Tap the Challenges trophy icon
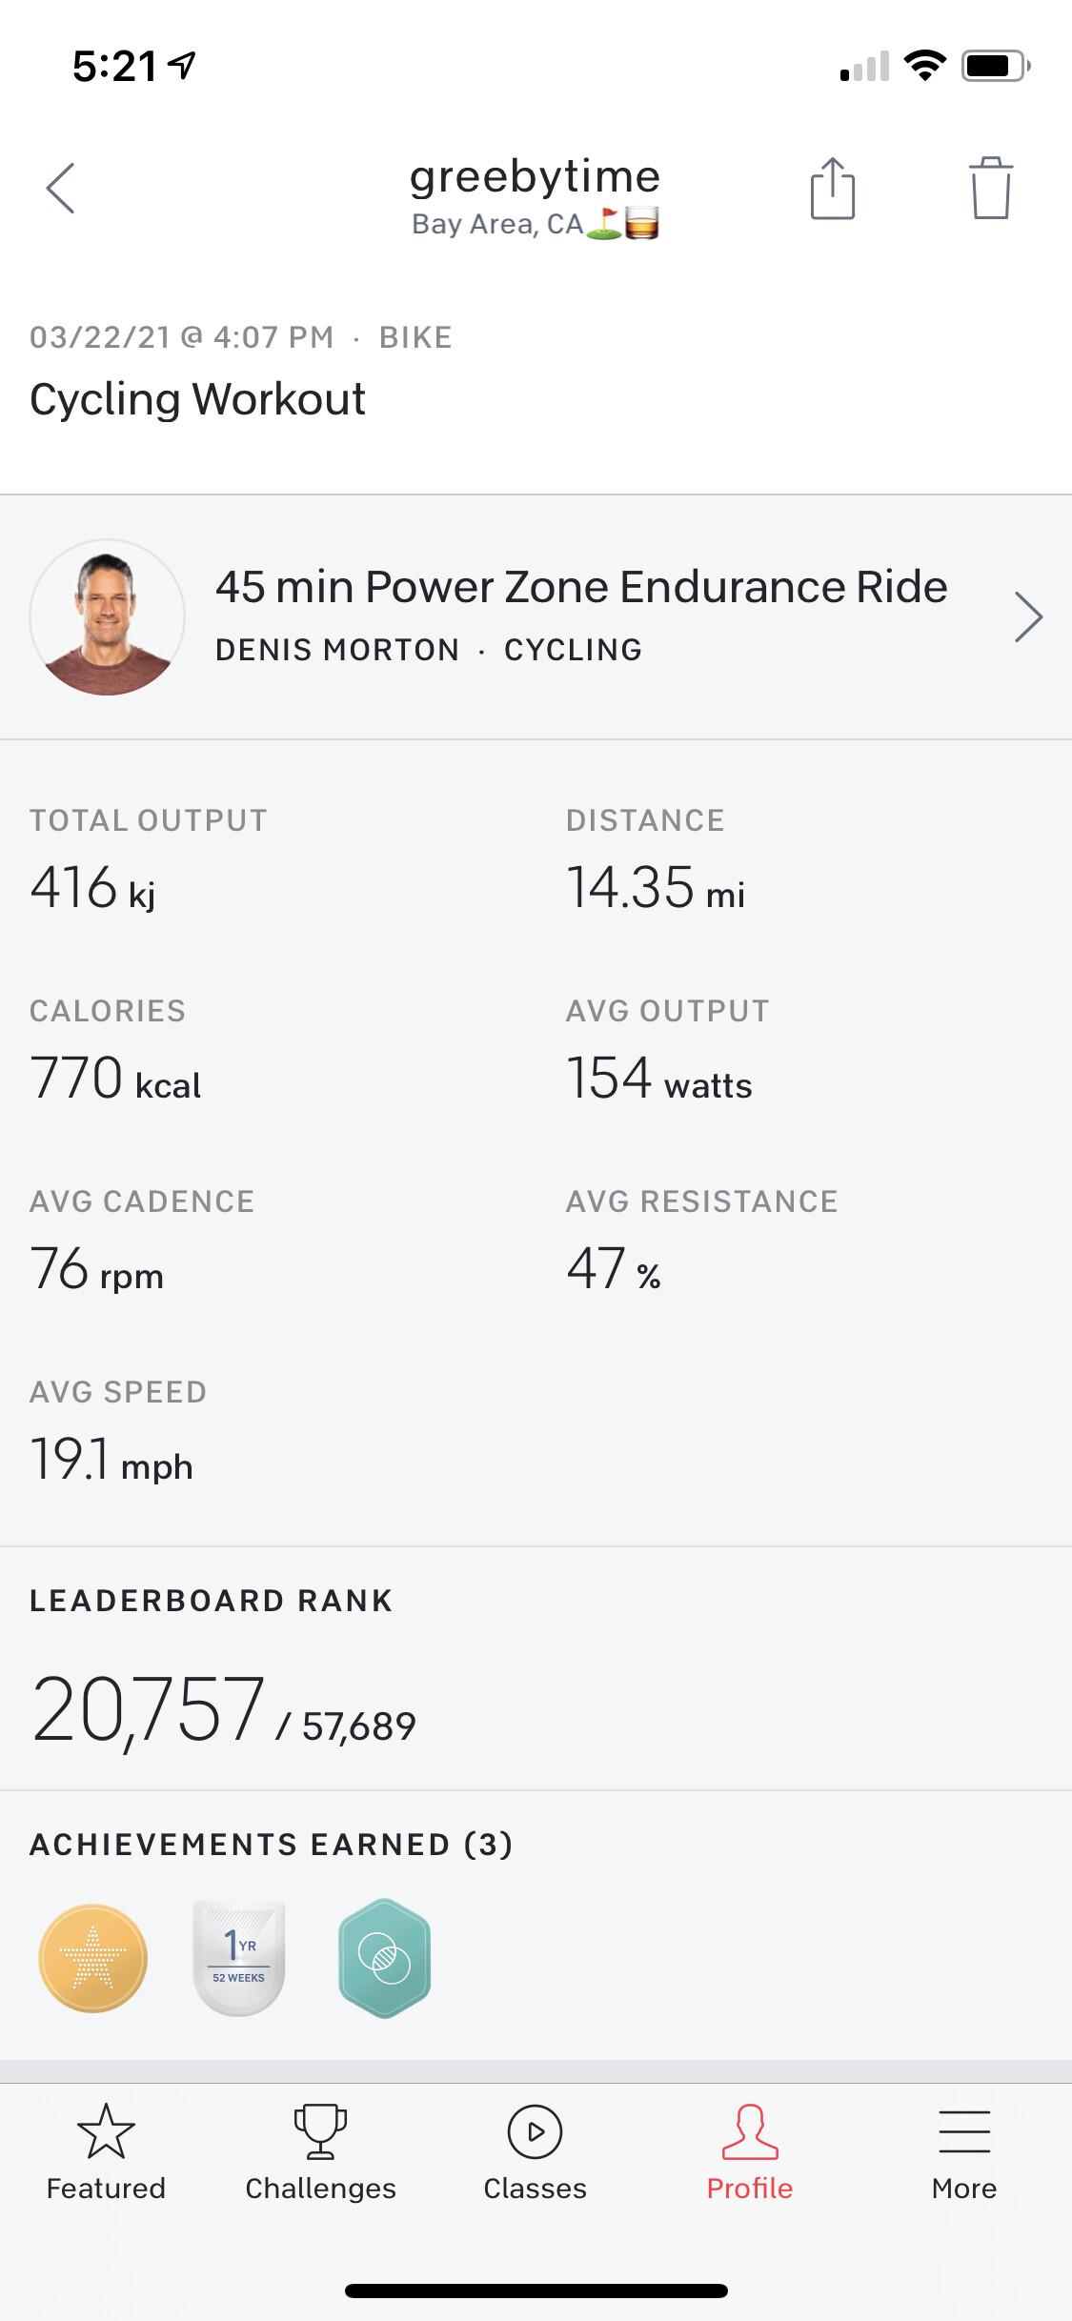This screenshot has height=2321, width=1072. (320, 2131)
